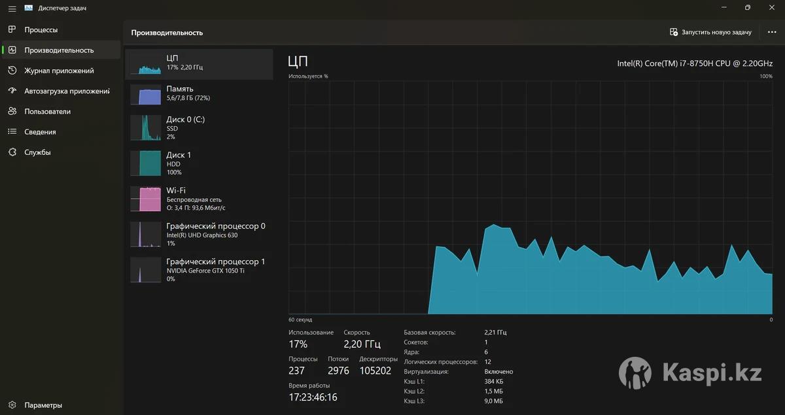Click the Диск 0 (C:) label
The height and width of the screenshot is (415, 785).
(x=185, y=120)
